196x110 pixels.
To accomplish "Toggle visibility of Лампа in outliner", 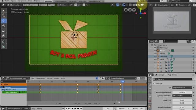I will tap(193, 53).
